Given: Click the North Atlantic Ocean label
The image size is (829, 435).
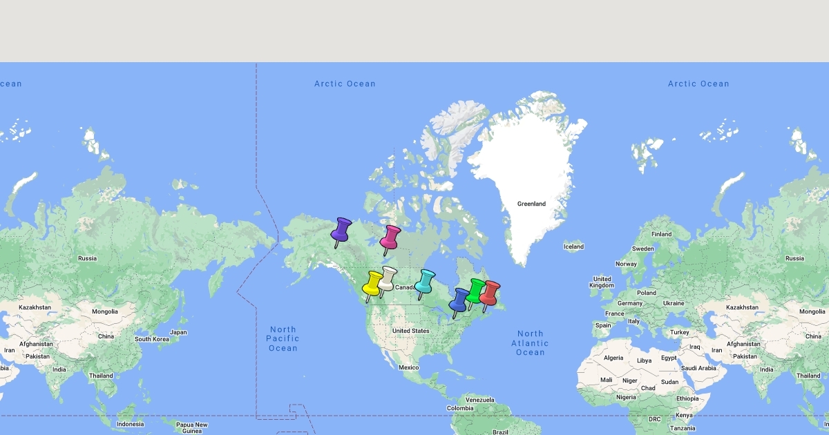Looking at the screenshot, I should point(530,343).
